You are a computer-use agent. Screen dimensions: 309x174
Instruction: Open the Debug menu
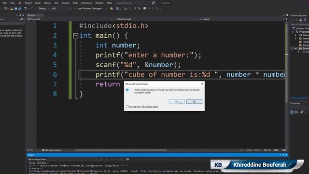coord(47,3)
